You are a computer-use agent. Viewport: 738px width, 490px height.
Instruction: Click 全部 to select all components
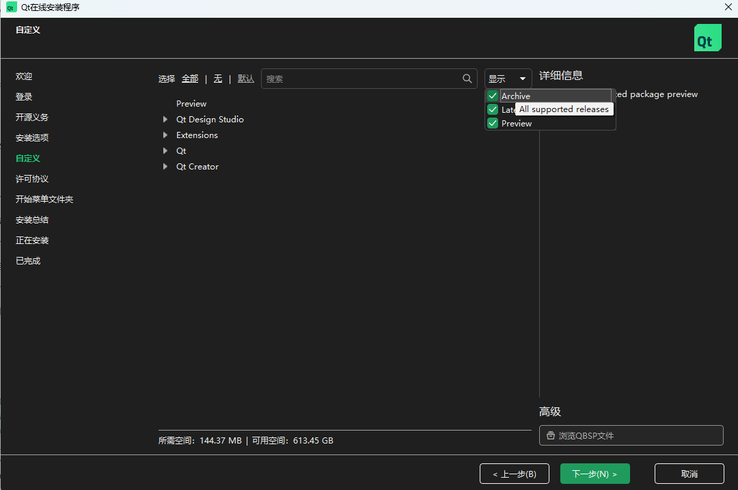[190, 79]
